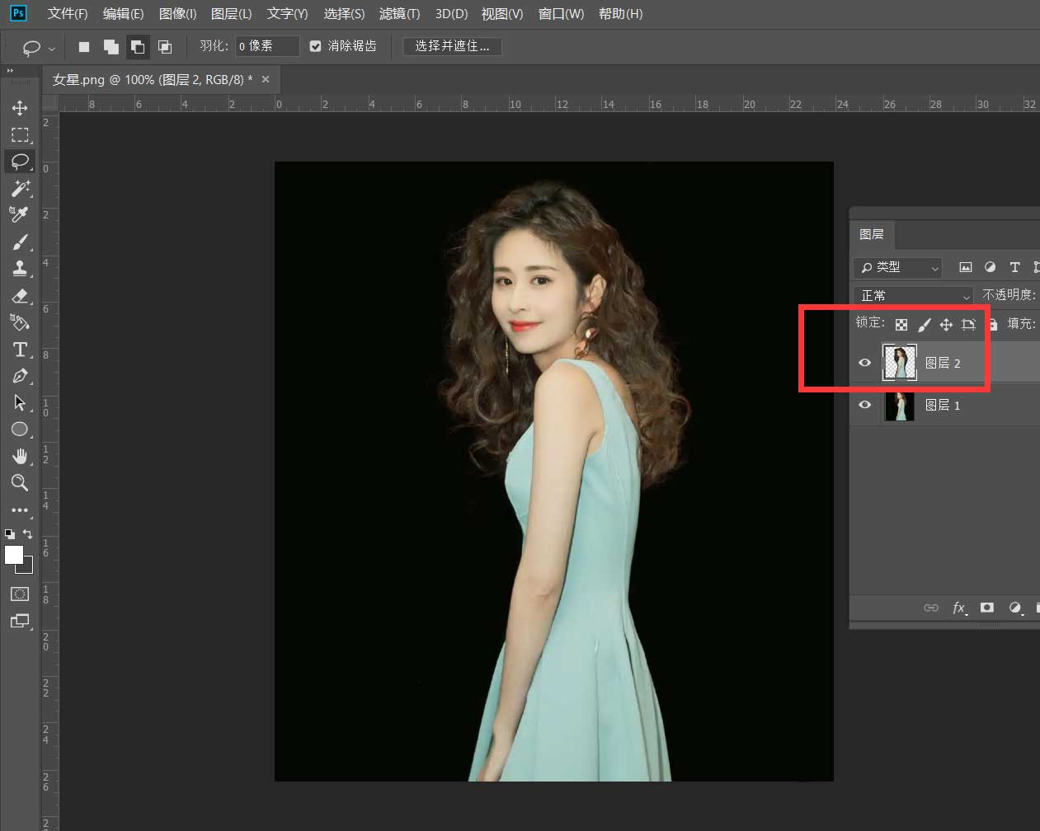Open the 视图(V) menu

[x=502, y=14]
